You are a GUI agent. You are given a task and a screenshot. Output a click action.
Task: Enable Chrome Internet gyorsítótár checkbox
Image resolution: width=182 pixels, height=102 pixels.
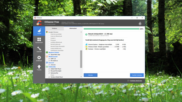tap(49, 34)
